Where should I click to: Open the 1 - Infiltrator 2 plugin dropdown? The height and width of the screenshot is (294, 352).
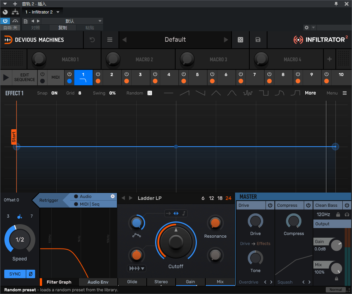click(42, 12)
